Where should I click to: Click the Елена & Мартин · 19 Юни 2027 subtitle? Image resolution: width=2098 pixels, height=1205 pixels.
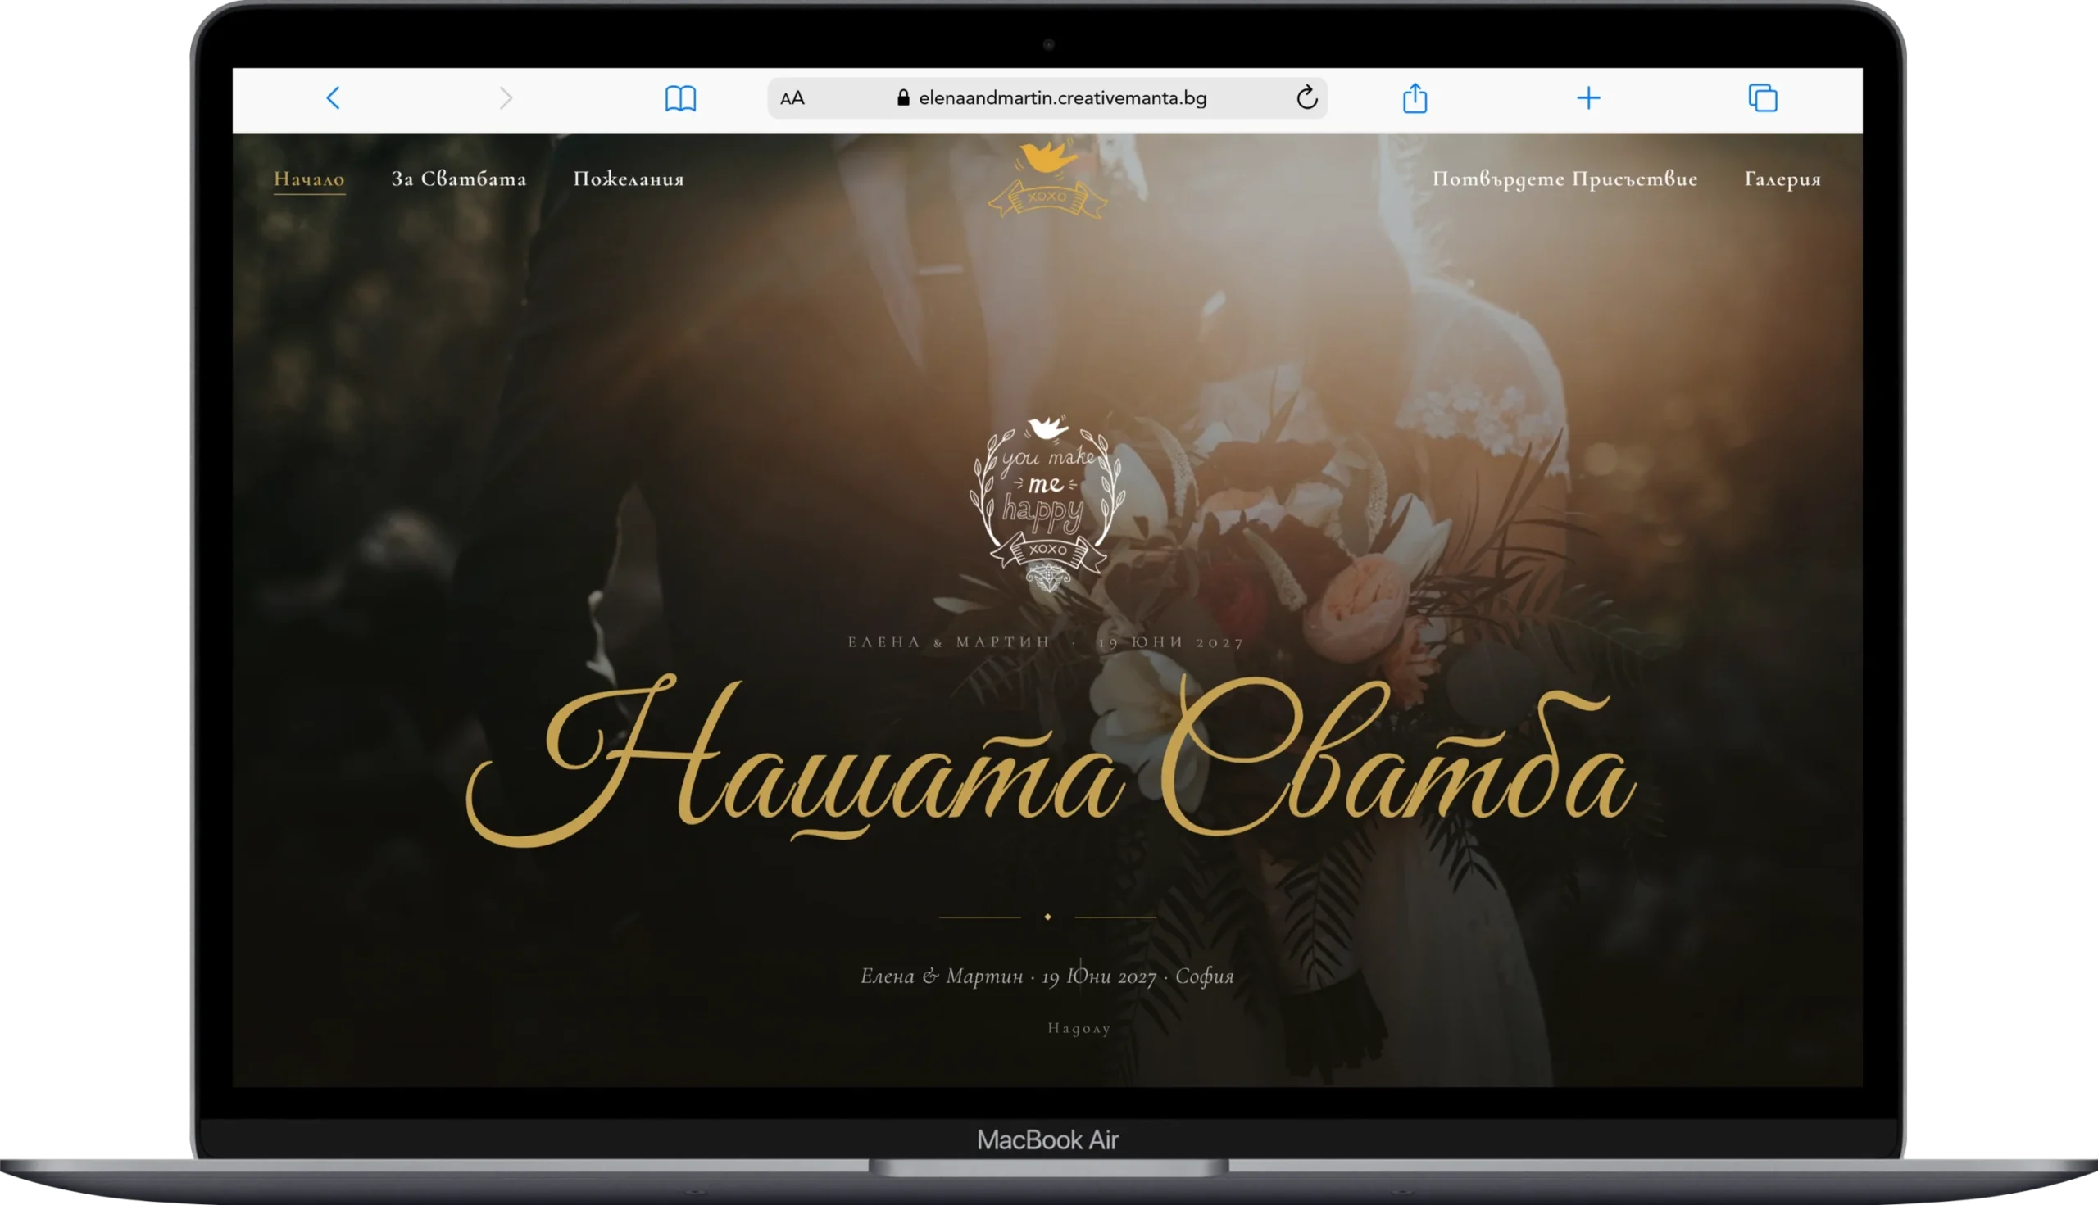1046,641
